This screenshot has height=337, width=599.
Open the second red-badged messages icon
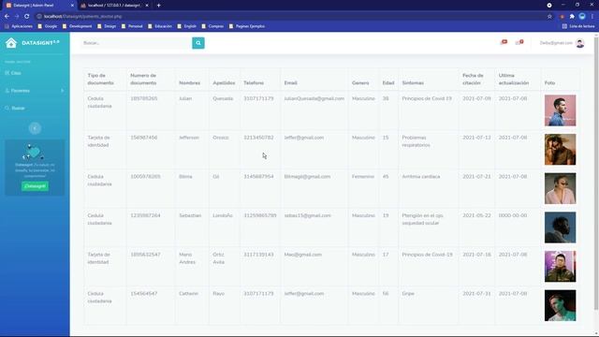519,42
